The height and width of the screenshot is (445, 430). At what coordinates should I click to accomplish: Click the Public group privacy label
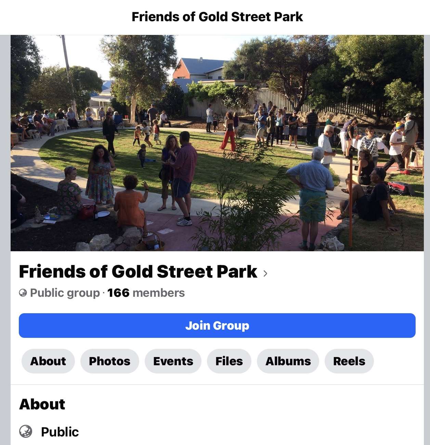pyautogui.click(x=65, y=293)
